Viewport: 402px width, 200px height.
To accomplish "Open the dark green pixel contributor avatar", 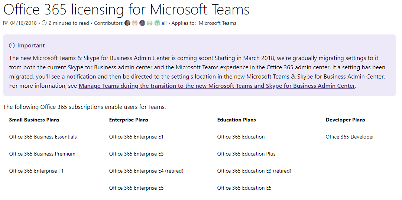I will coord(157,23).
